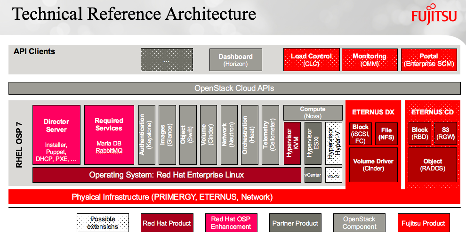Click the OpenStack Cloud APIs bar
Screen dimensions: 466x235
(234, 88)
